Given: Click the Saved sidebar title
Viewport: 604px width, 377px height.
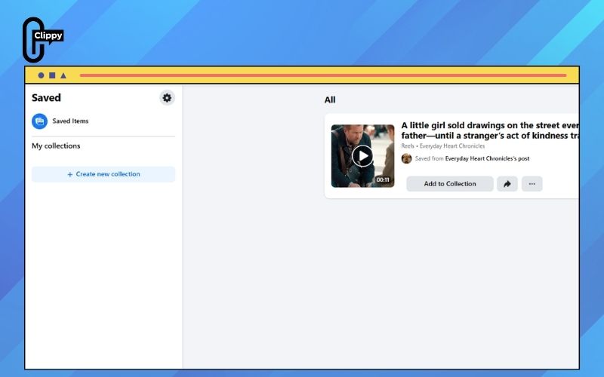Looking at the screenshot, I should (46, 98).
